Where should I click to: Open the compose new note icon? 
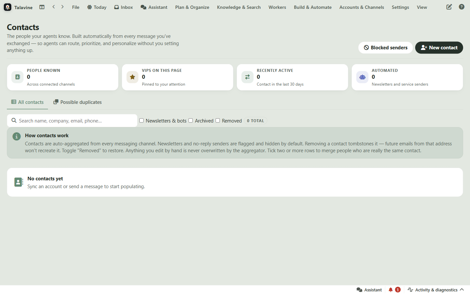[x=449, y=7]
